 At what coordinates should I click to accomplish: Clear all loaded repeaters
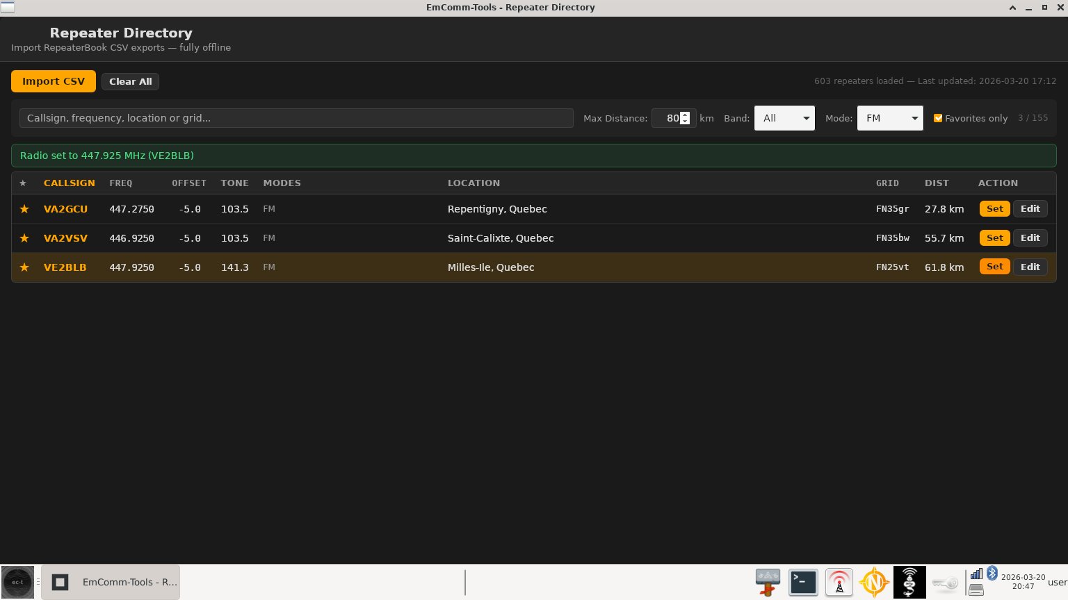[x=131, y=81]
